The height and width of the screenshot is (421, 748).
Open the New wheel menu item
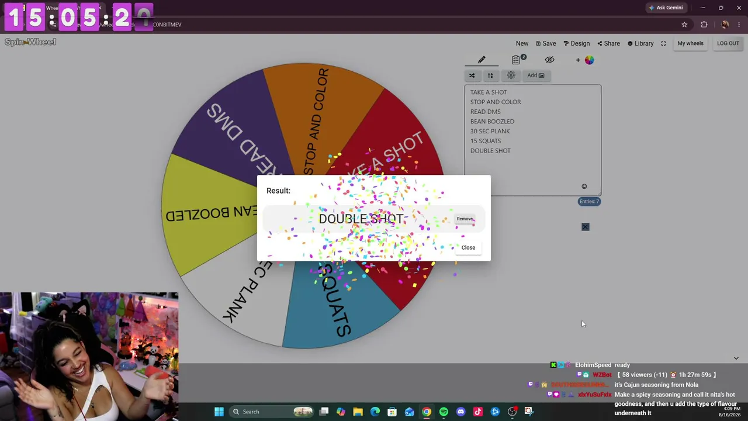(522, 43)
